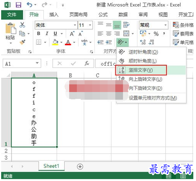Toggle bottom align button
This screenshot has width=196, height=181.
[x=117, y=25]
